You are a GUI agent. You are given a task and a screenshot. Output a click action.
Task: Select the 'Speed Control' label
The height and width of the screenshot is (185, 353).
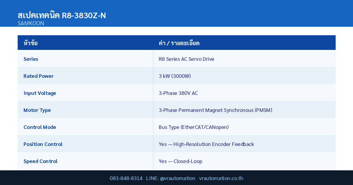tap(41, 161)
